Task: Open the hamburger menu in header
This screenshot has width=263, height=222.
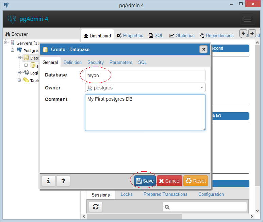Action: pos(248,19)
